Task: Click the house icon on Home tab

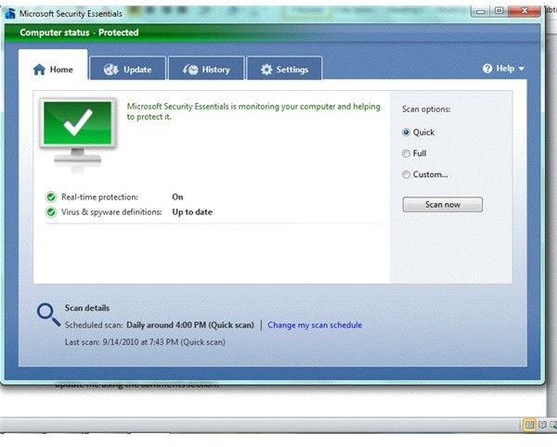Action: [39, 70]
